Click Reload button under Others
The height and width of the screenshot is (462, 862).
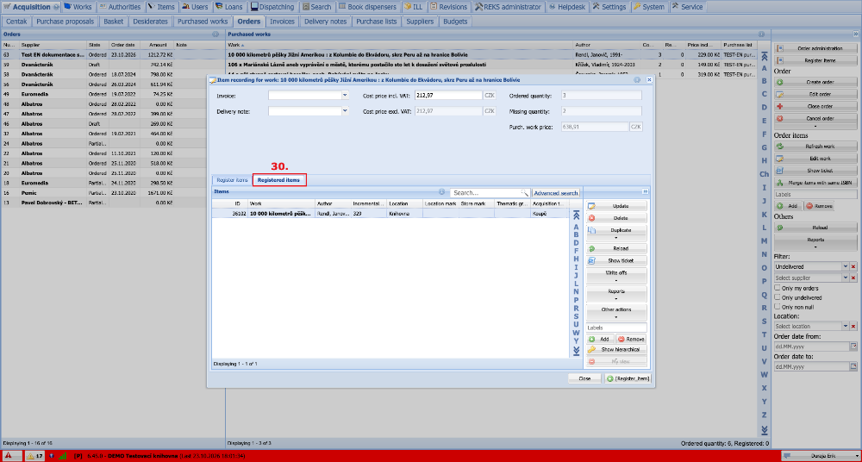coord(815,228)
